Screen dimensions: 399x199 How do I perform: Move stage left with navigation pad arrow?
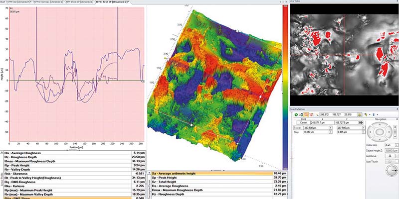pyautogui.click(x=370, y=132)
